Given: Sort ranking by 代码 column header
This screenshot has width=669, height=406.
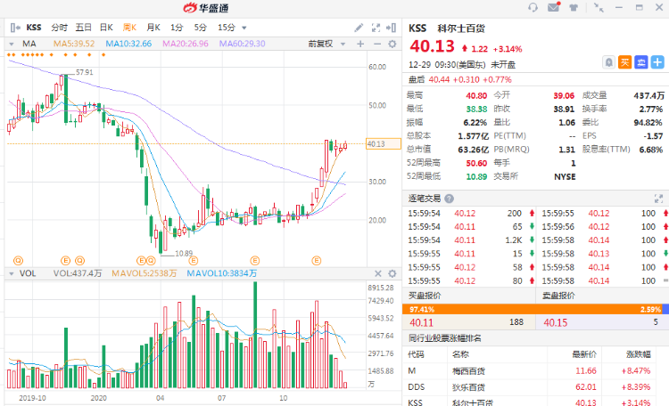Looking at the screenshot, I should pos(416,354).
